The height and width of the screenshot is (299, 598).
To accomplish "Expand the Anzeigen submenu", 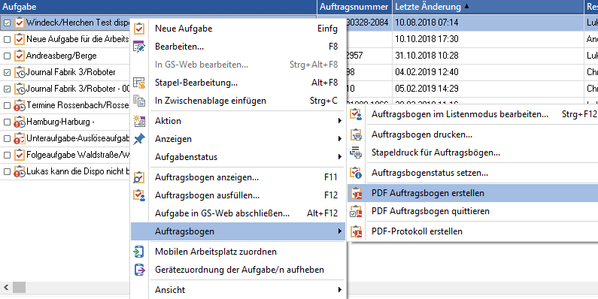I will click(x=339, y=139).
